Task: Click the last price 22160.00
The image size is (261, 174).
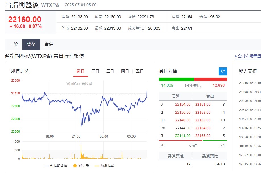Action: [25, 20]
